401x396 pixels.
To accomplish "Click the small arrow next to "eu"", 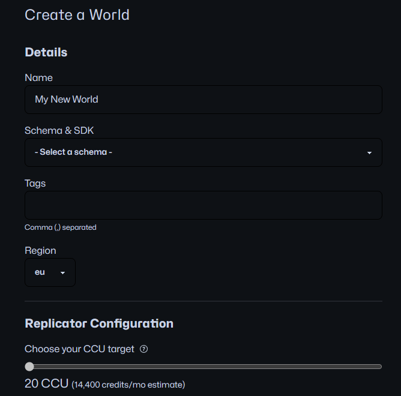I will [x=62, y=273].
